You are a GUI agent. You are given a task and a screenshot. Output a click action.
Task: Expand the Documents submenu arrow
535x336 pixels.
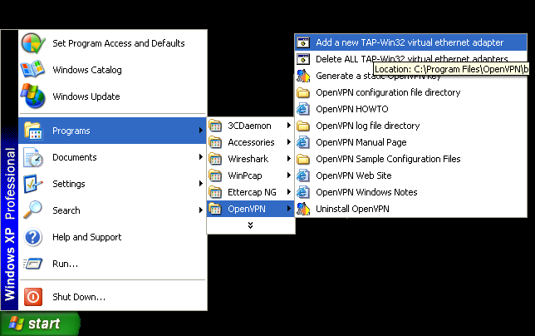click(x=201, y=157)
